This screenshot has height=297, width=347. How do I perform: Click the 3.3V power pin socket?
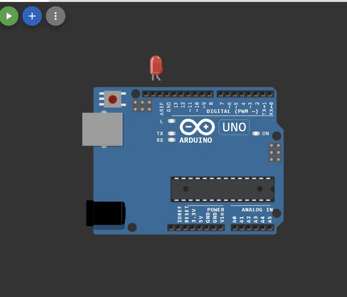click(x=193, y=228)
